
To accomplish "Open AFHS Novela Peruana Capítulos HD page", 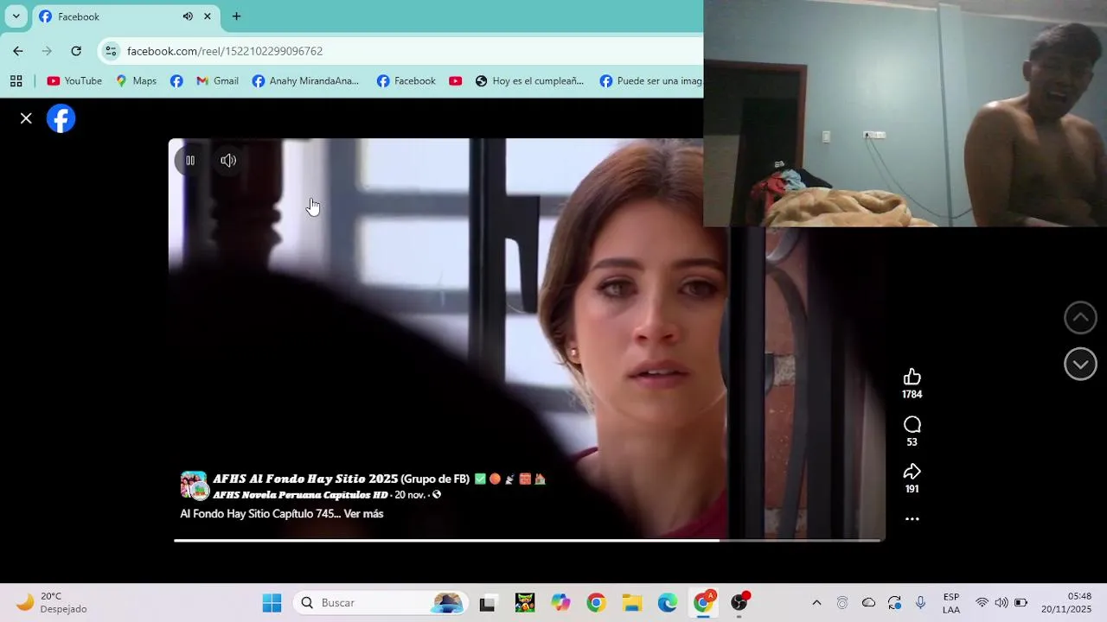I will click(x=300, y=495).
